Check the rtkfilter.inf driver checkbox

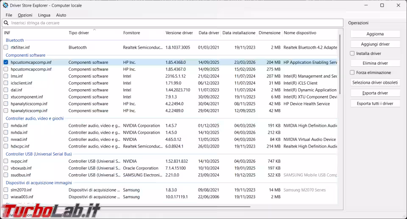pyautogui.click(x=6, y=48)
